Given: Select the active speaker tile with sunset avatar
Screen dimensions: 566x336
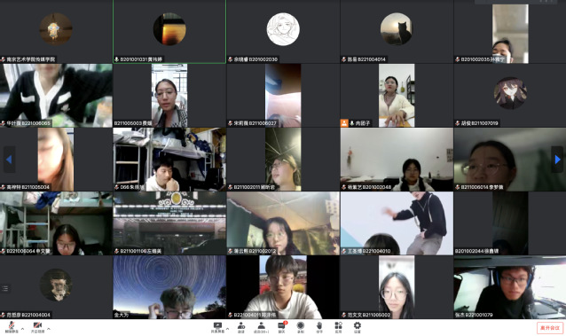Looking at the screenshot, I should click(x=169, y=32).
